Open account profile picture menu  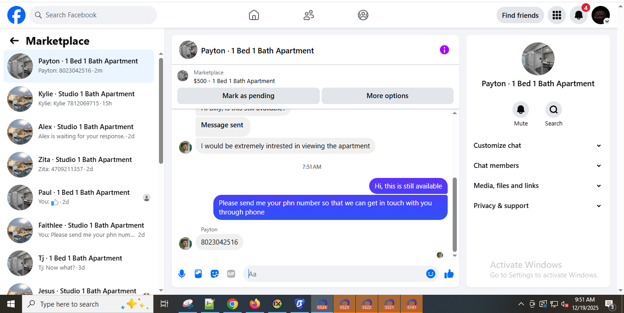tap(601, 15)
